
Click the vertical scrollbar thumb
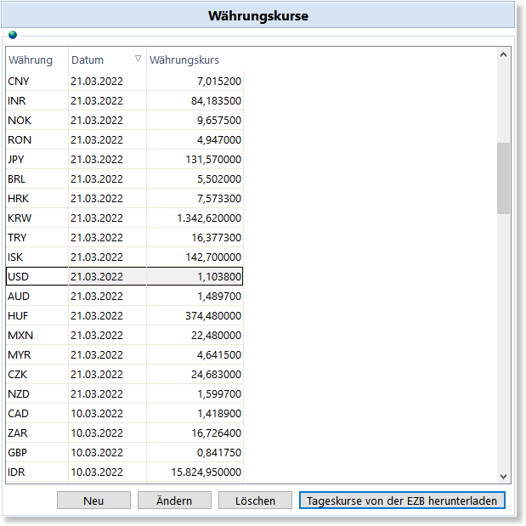(x=503, y=178)
